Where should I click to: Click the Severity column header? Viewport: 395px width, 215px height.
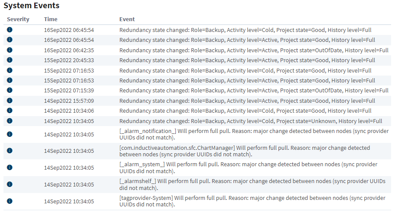point(18,19)
